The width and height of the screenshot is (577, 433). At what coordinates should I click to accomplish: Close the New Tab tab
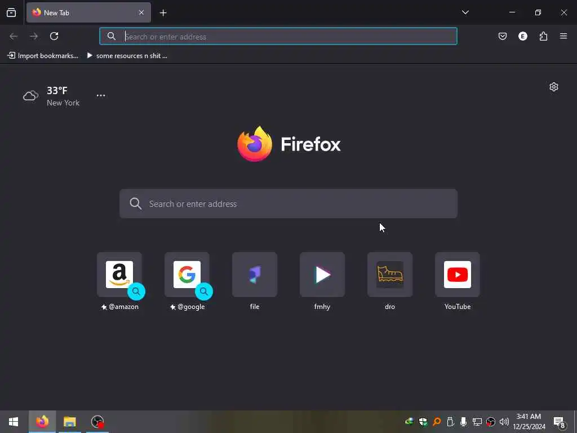click(141, 12)
